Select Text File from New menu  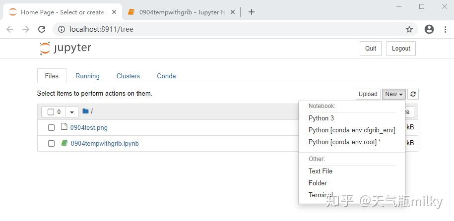tap(320, 171)
